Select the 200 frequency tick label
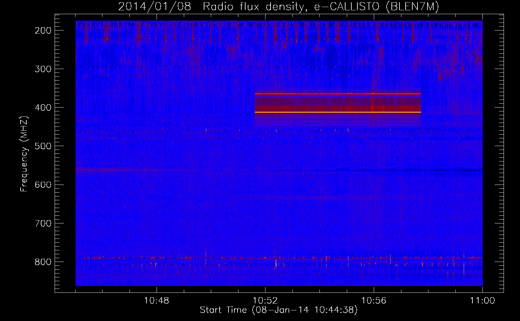 coord(43,30)
